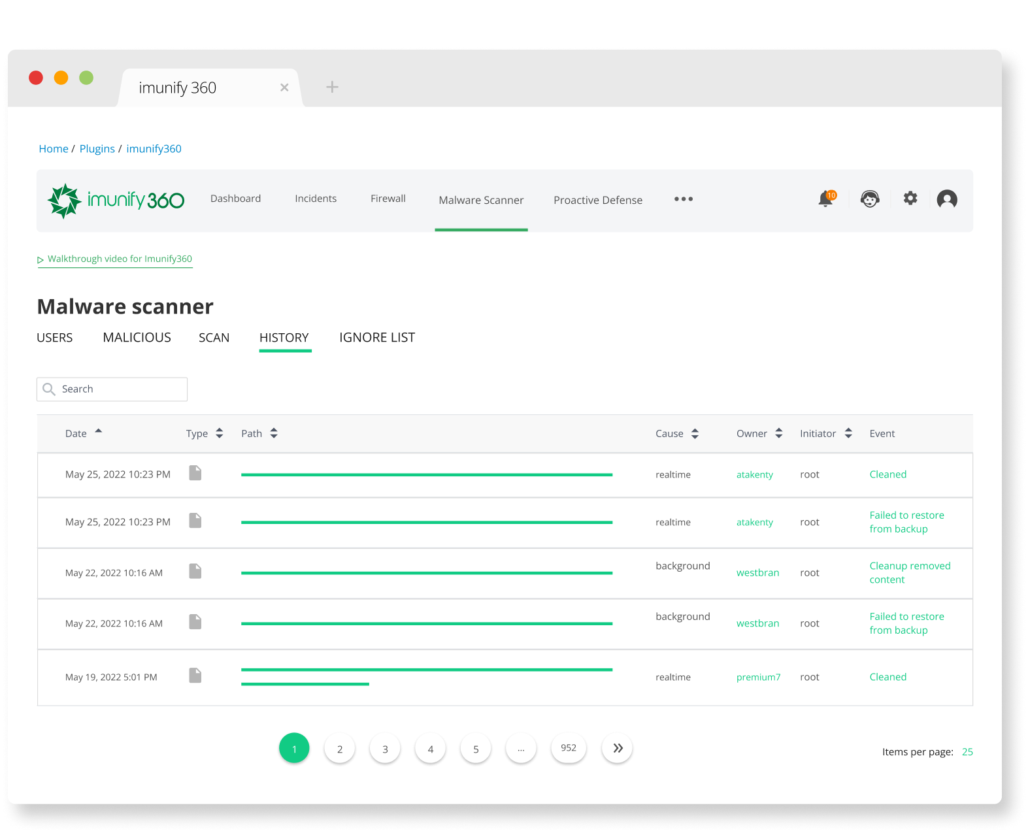Open the Malware Scanner nav item
The height and width of the screenshot is (833, 1028).
point(481,201)
